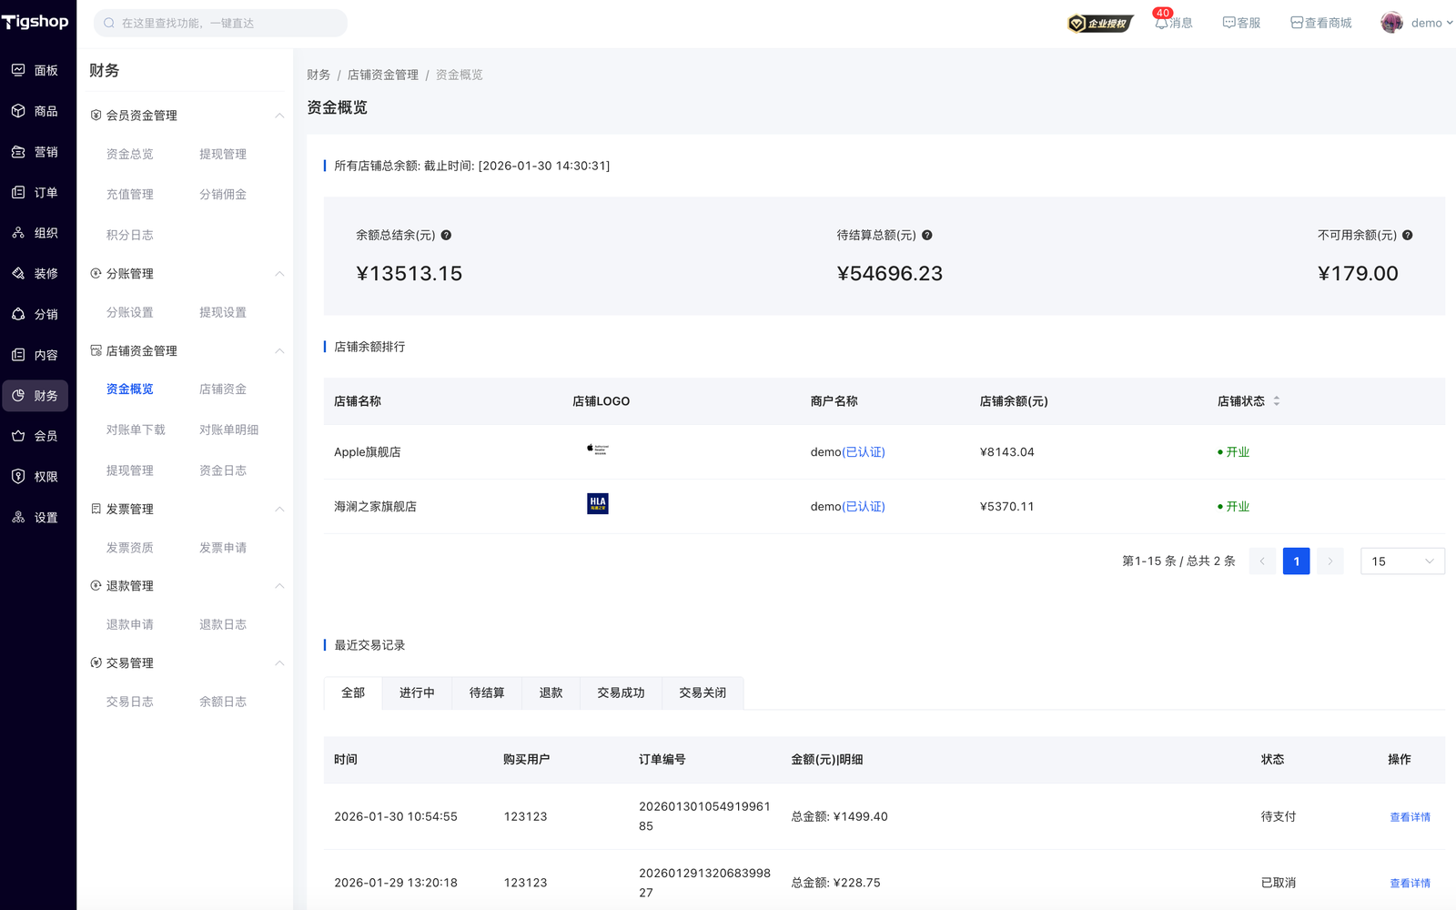Open the customer service chat icon

click(x=1228, y=23)
